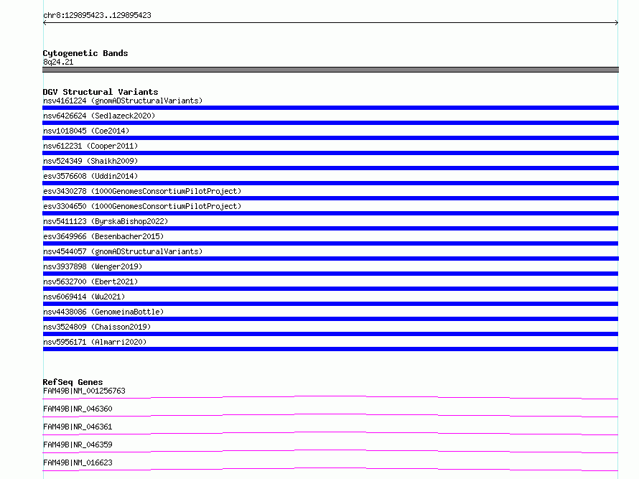Screen dimensions: 639x479
Task: Open variant nsv4161224 (gnomADStructuralVariants)
Action: point(123,101)
